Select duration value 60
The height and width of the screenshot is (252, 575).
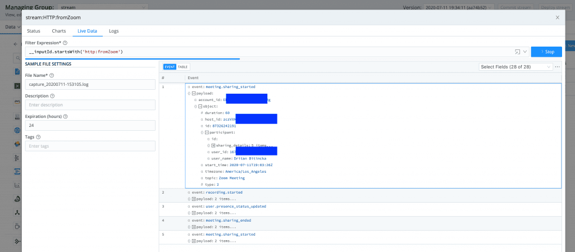227,113
